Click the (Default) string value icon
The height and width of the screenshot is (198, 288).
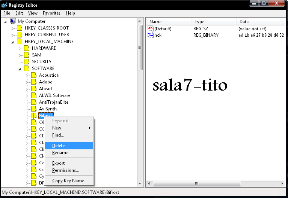pyautogui.click(x=151, y=28)
